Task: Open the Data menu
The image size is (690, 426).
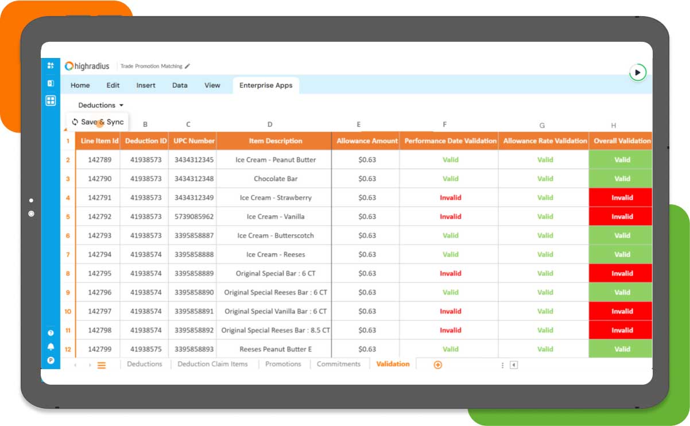Action: pos(180,85)
